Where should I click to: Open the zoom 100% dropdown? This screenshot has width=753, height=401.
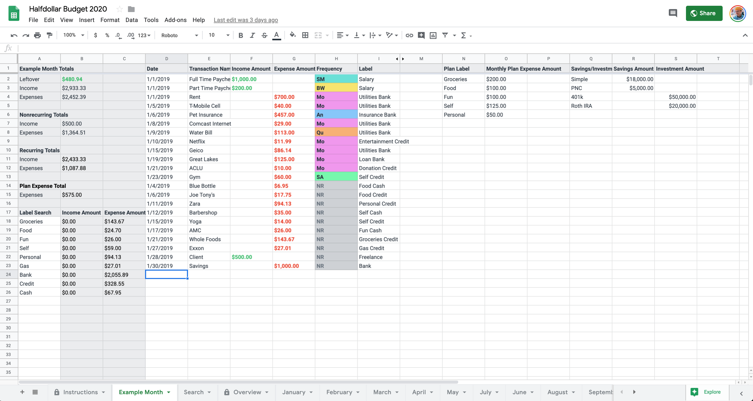(x=74, y=35)
